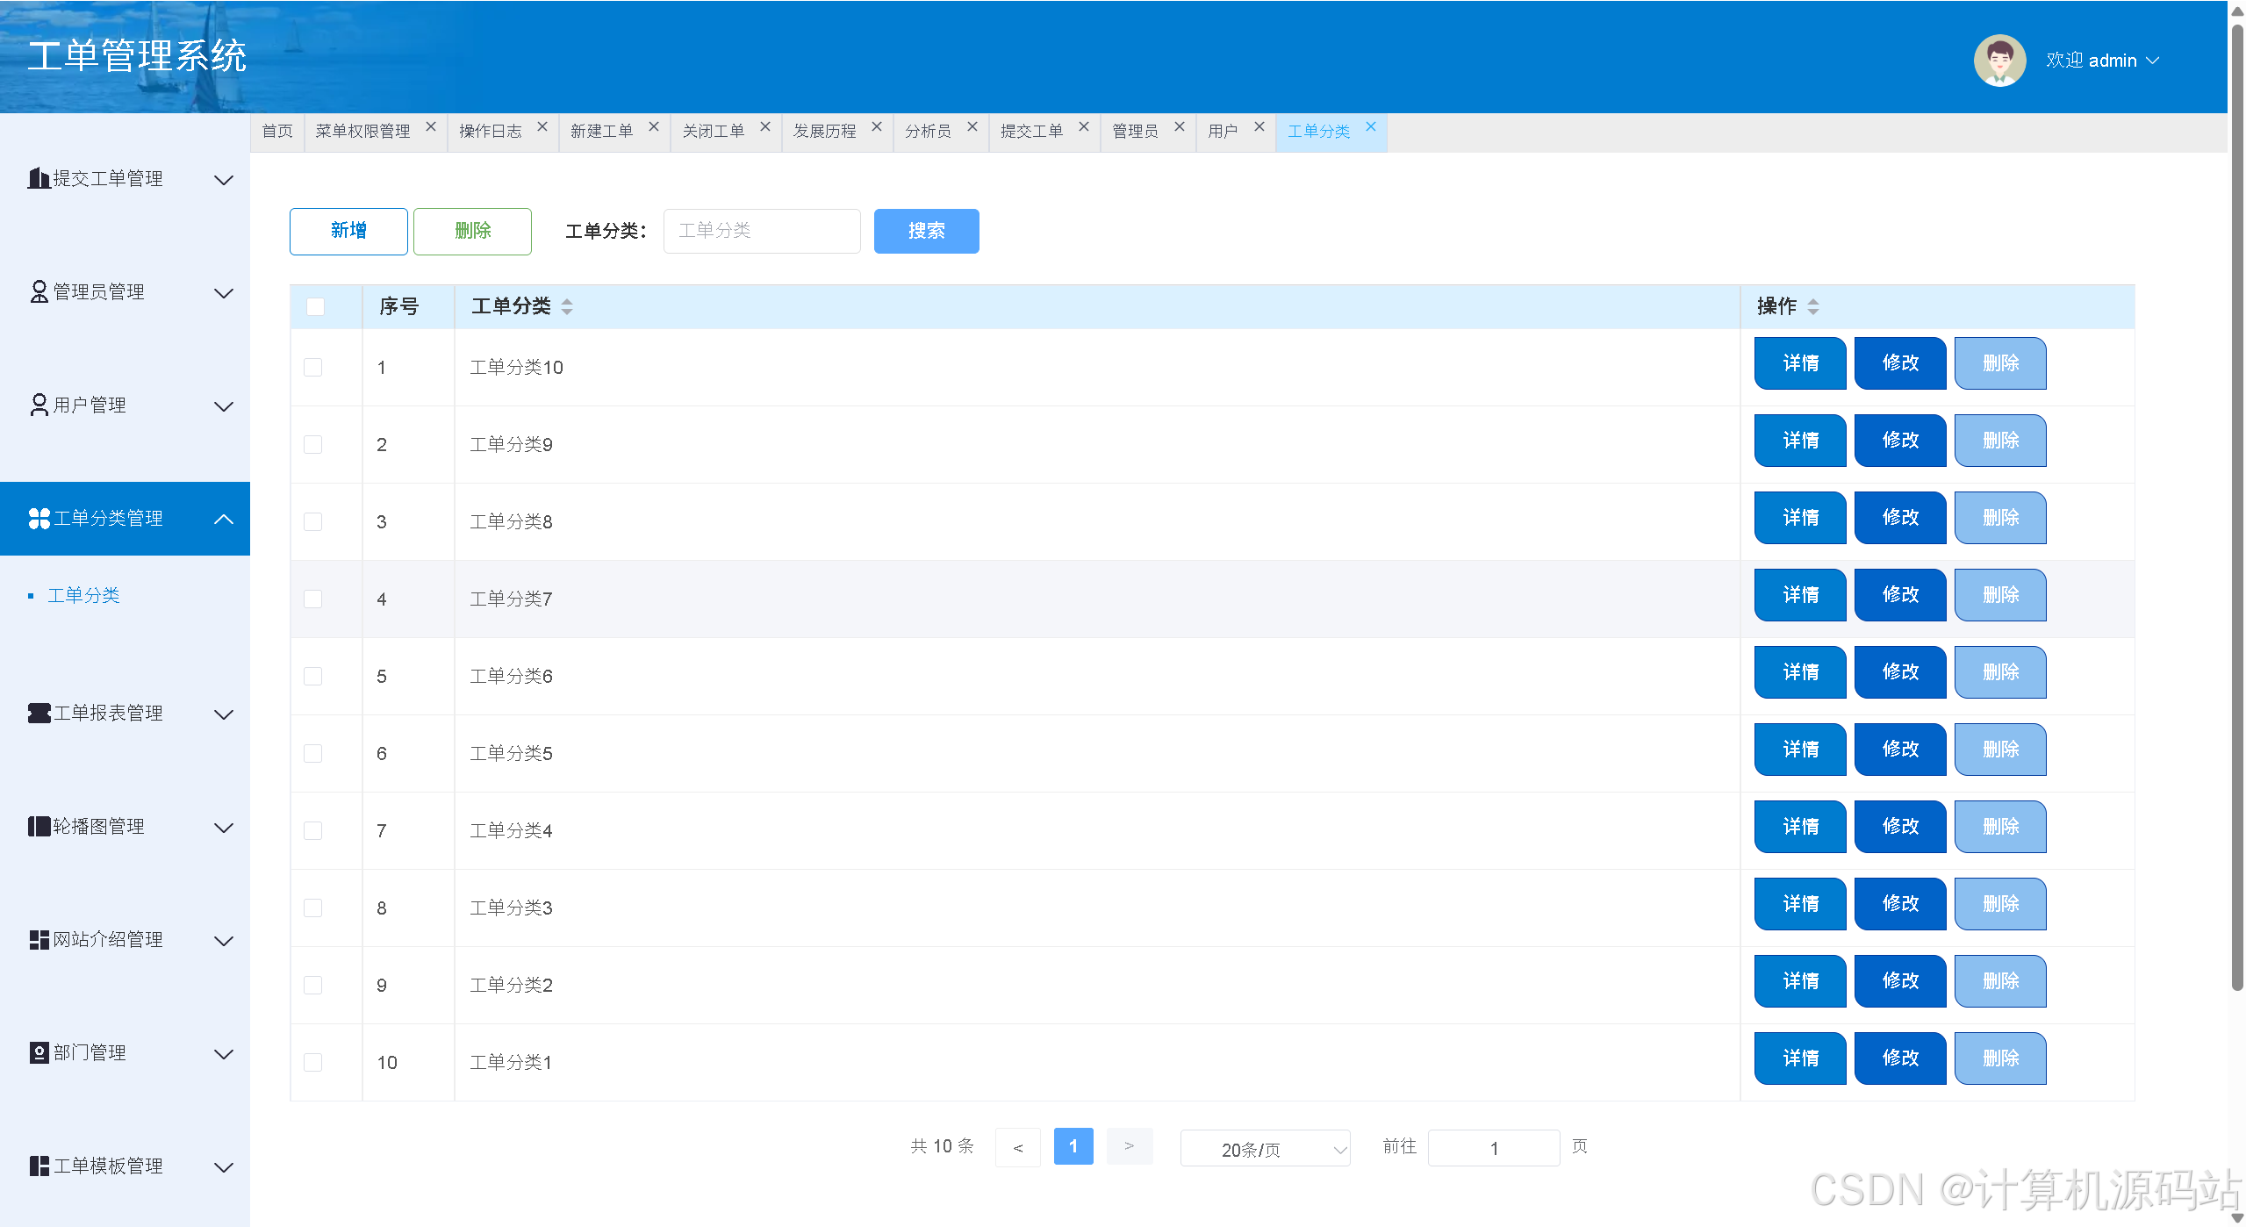Click the user icon beside 用户管理
This screenshot has height=1227, width=2246.
(39, 405)
